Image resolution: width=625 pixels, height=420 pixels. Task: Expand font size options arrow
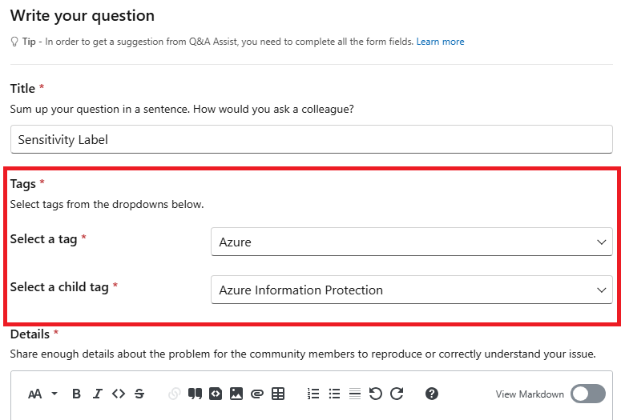[54, 394]
